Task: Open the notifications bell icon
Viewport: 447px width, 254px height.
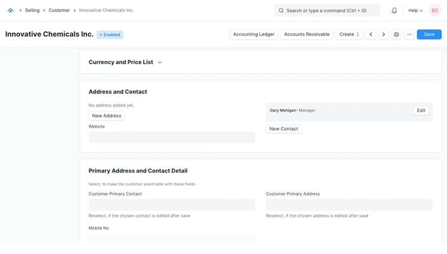Action: pos(394,10)
